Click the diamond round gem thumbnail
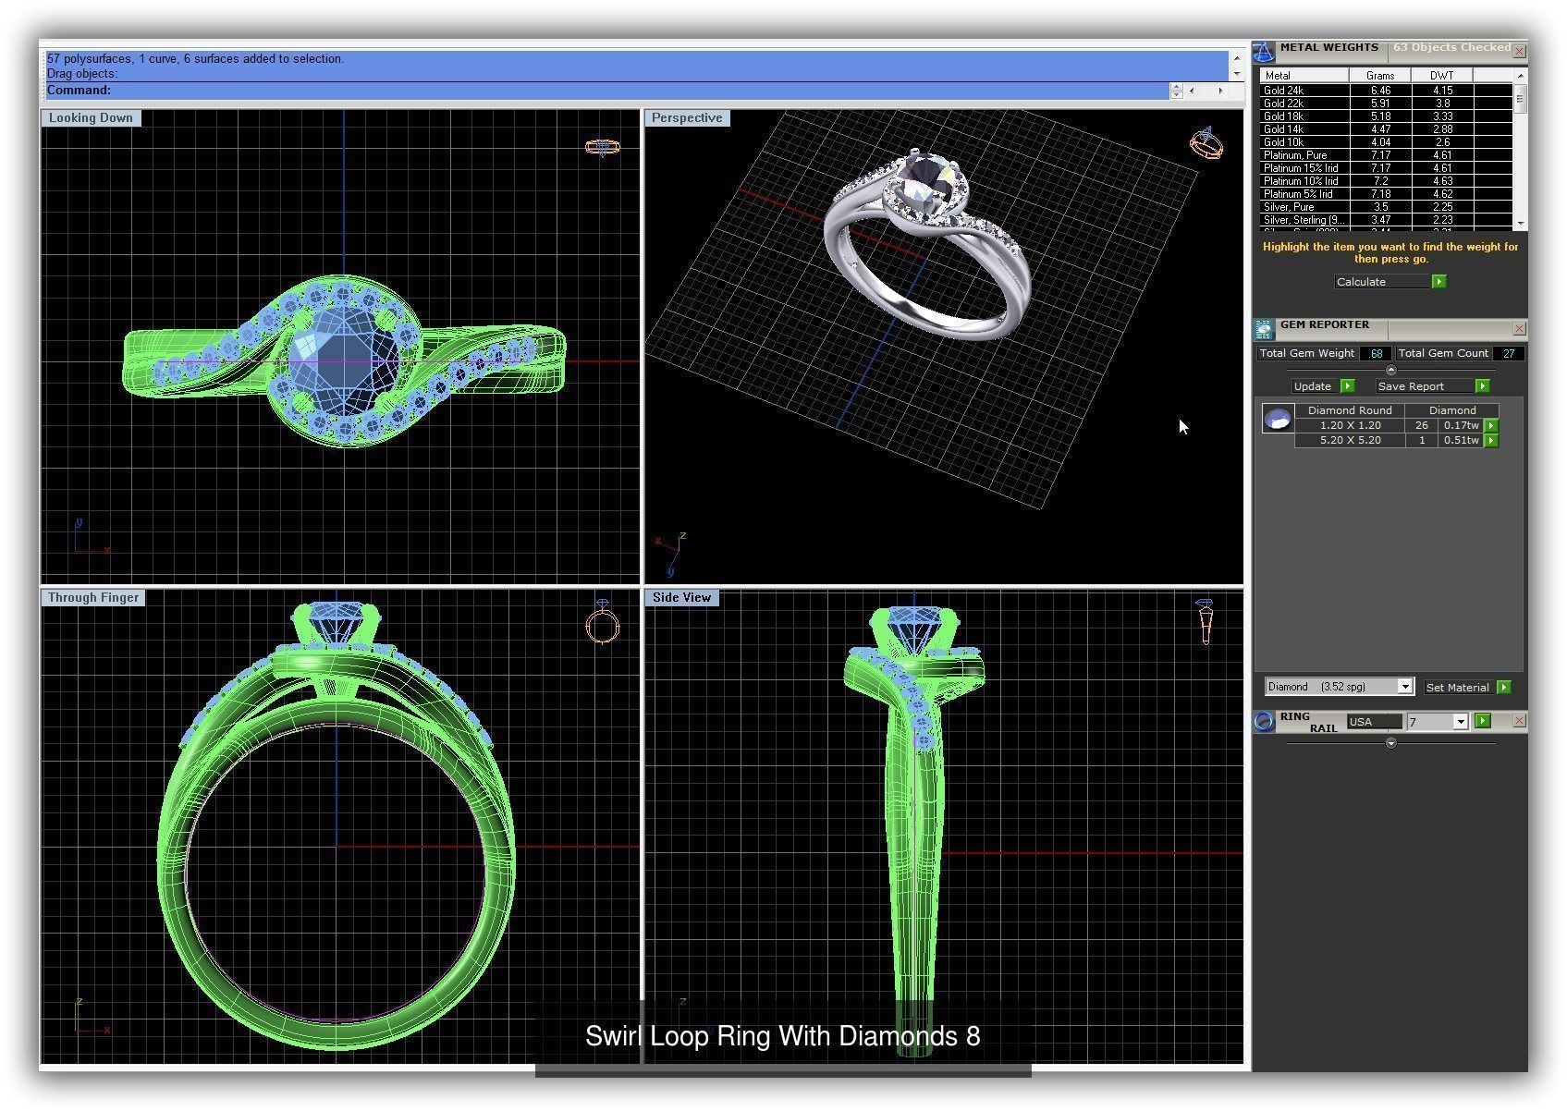 (1278, 420)
